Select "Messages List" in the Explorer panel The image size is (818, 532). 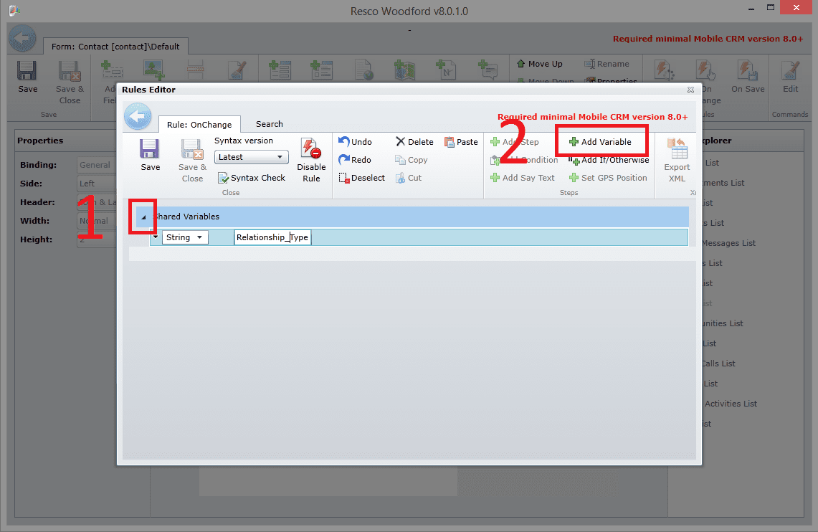click(728, 243)
